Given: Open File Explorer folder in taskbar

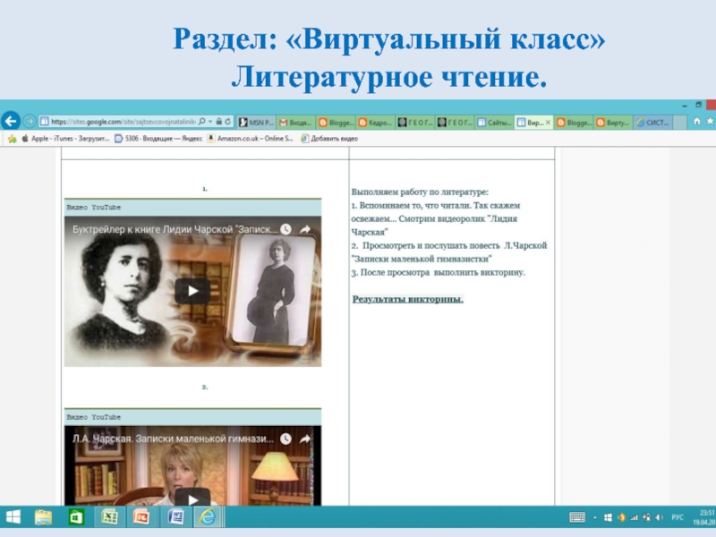Looking at the screenshot, I should (x=43, y=517).
